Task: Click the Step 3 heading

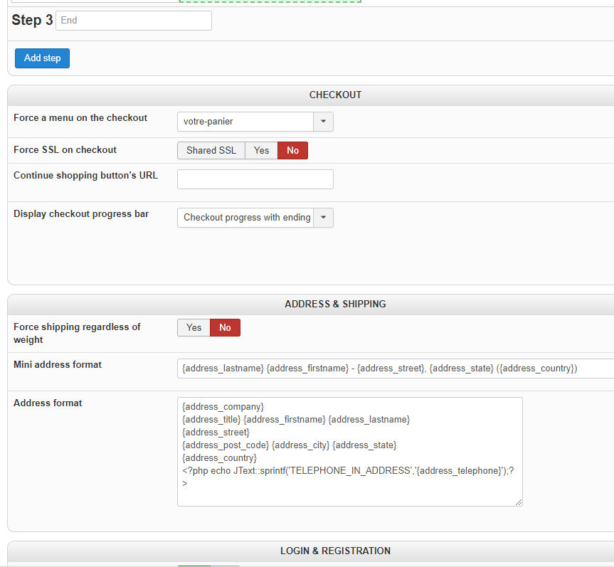Action: pos(32,20)
